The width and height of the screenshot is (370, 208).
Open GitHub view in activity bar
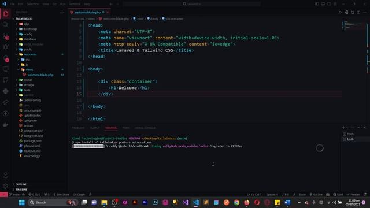[x=6, y=80]
